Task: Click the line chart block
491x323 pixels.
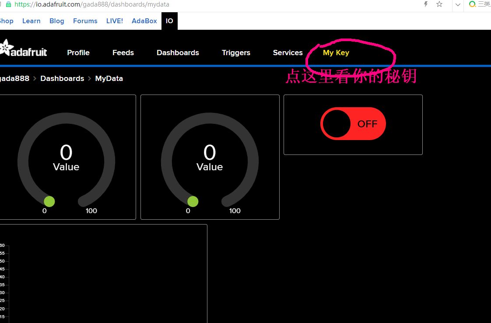Action: [x=103, y=274]
